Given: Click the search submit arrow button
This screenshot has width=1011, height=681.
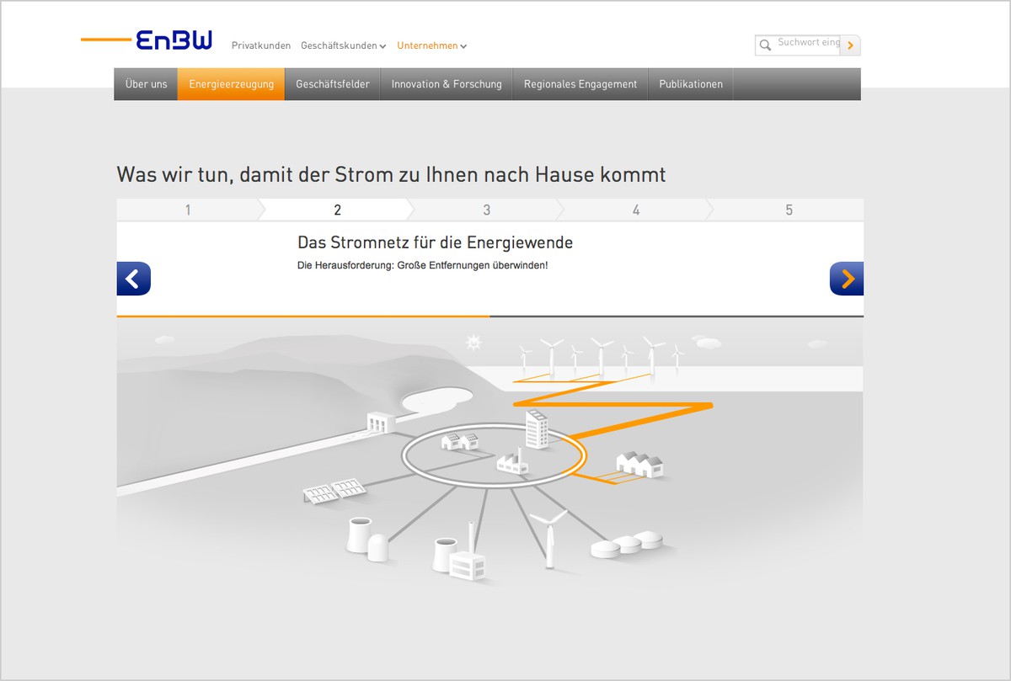Looking at the screenshot, I should pyautogui.click(x=850, y=45).
